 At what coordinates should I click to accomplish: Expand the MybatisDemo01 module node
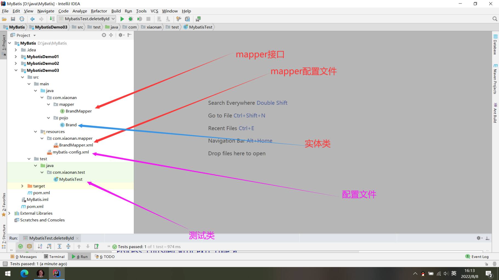(x=16, y=57)
